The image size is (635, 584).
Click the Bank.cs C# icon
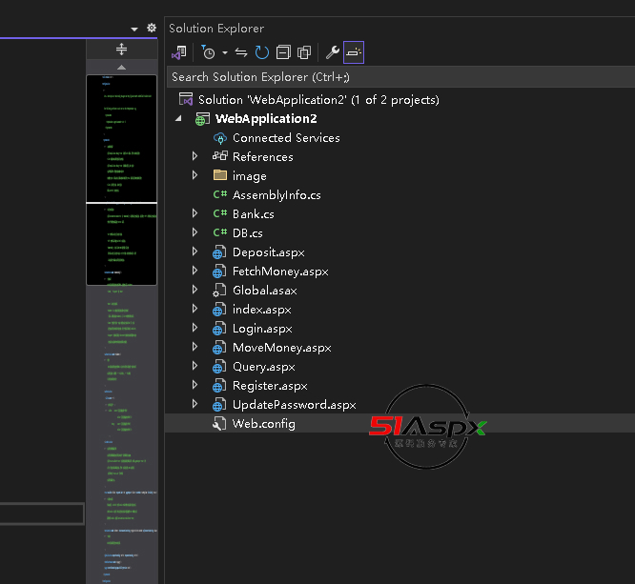220,213
